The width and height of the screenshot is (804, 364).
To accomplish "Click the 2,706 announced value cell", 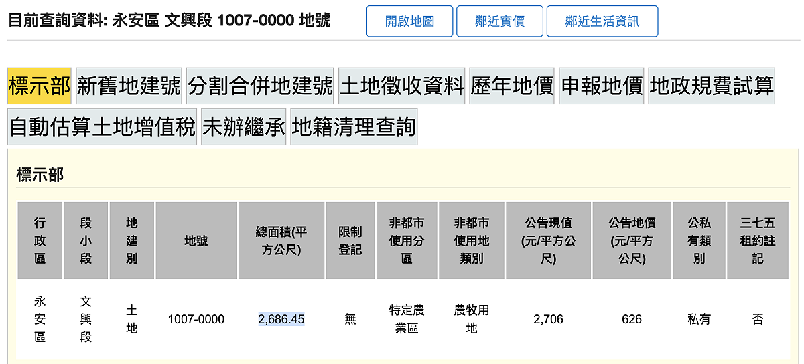I will (x=549, y=319).
